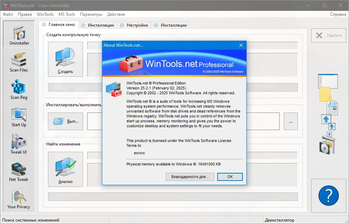Click the Благодарности для... button

[190, 177]
